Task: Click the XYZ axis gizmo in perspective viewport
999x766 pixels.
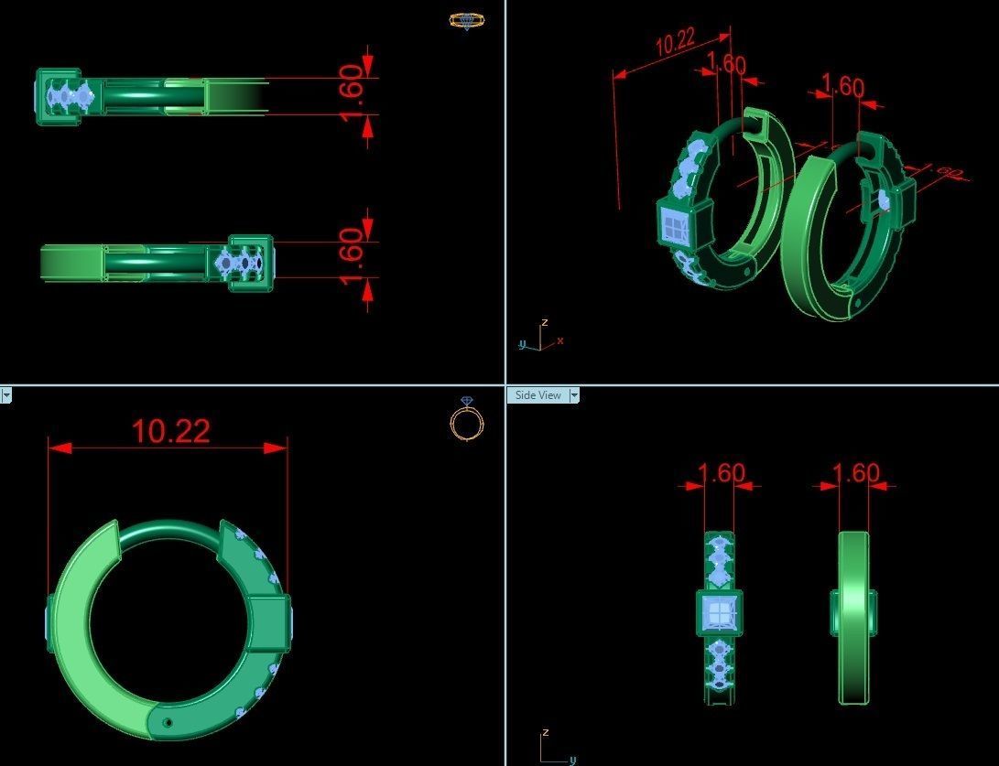Action: coord(541,336)
